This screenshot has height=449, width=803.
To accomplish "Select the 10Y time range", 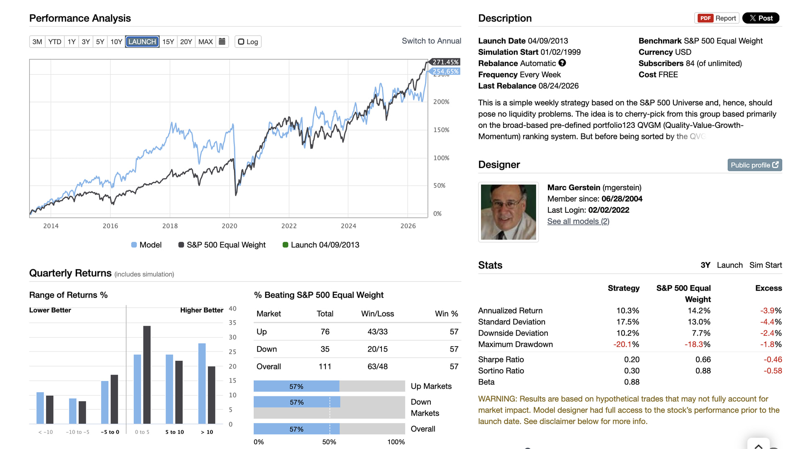I will (x=116, y=41).
